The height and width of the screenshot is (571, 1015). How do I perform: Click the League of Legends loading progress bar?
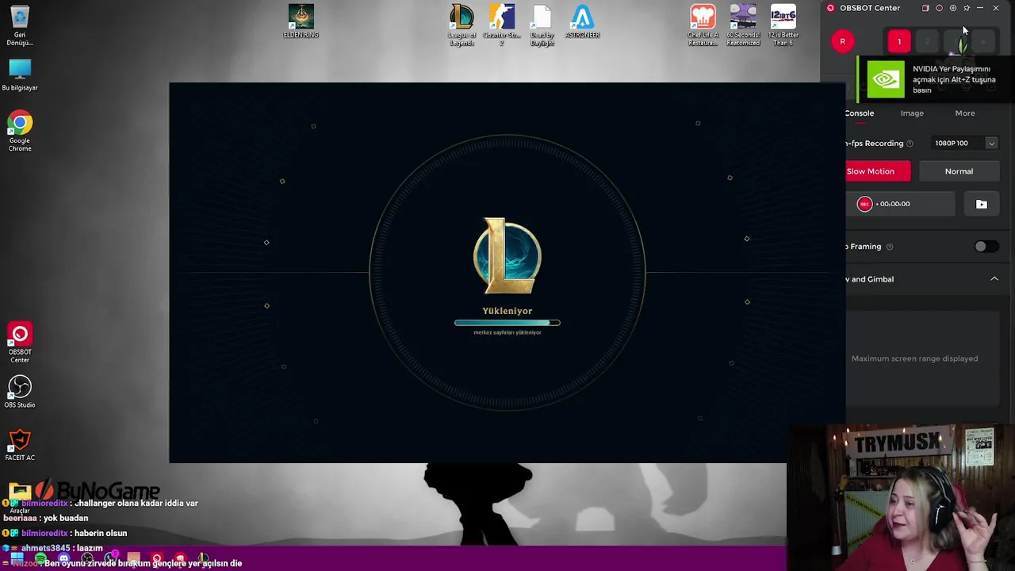(x=507, y=323)
